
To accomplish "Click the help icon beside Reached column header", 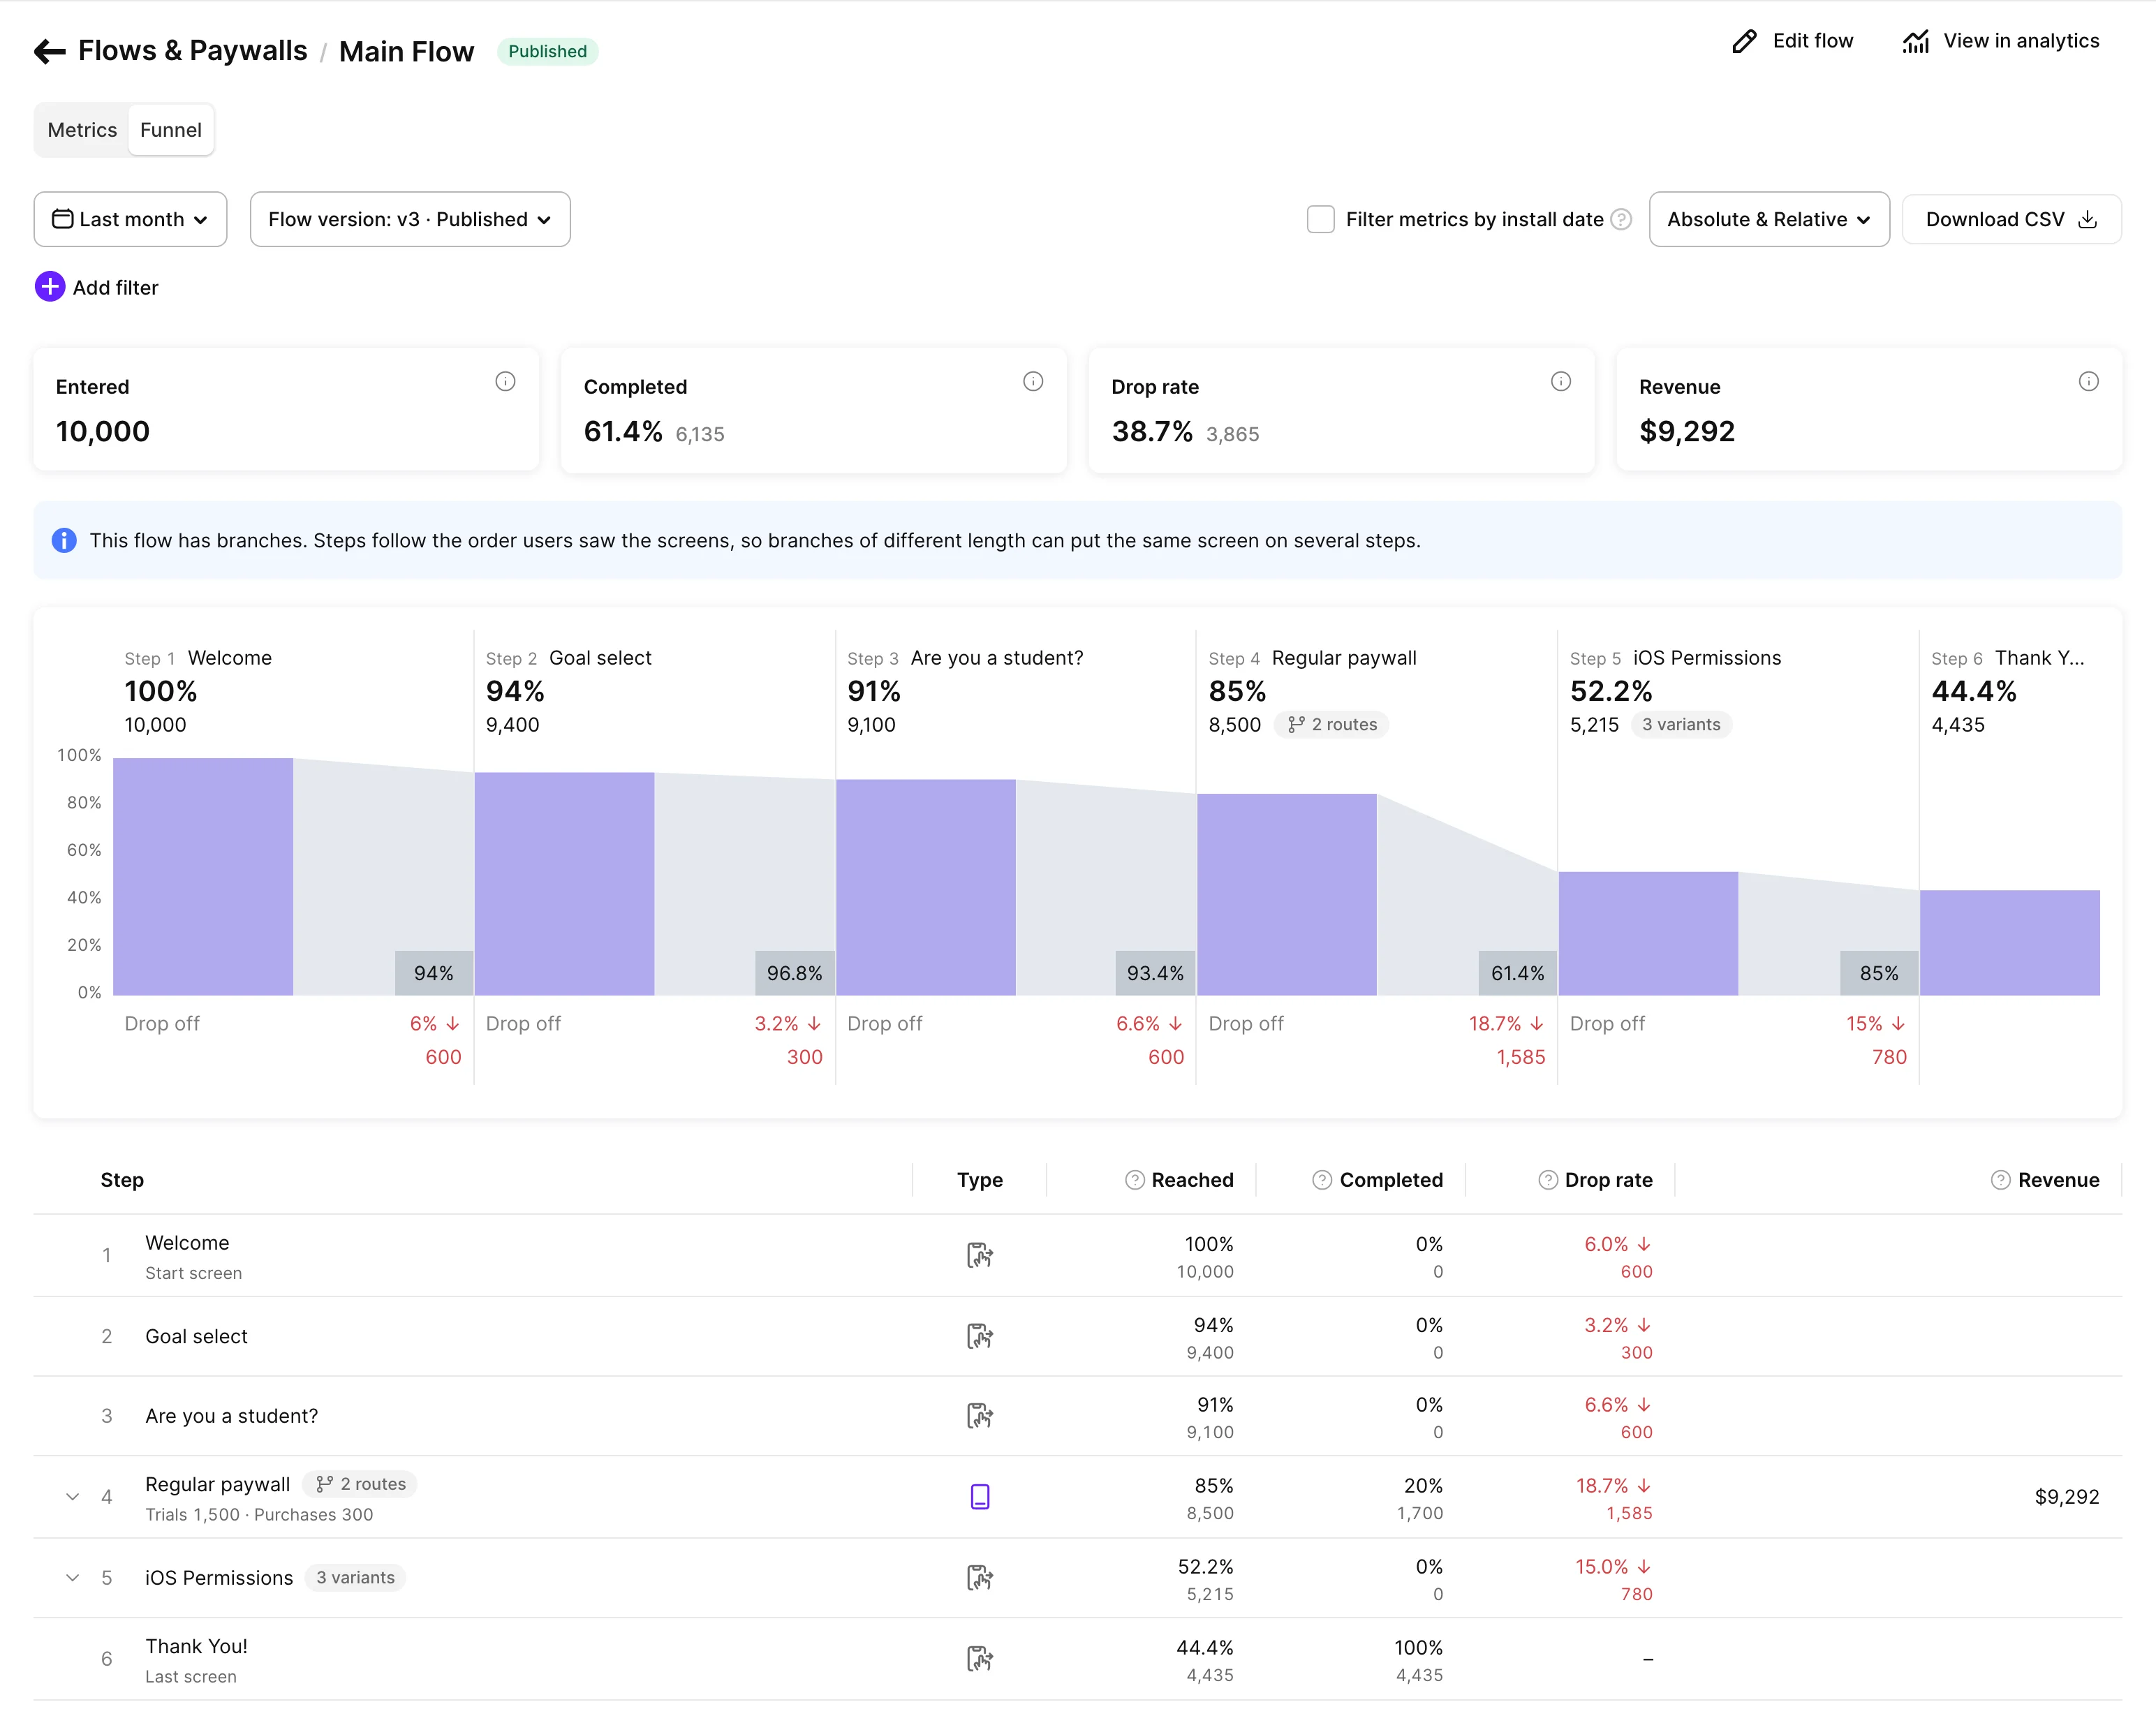I will coord(1134,1180).
